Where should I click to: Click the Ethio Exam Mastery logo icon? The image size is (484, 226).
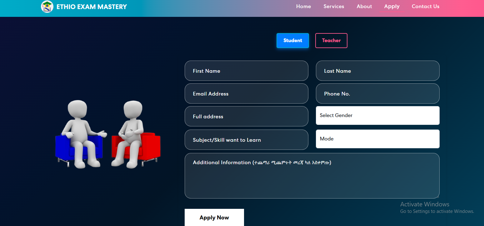click(47, 7)
